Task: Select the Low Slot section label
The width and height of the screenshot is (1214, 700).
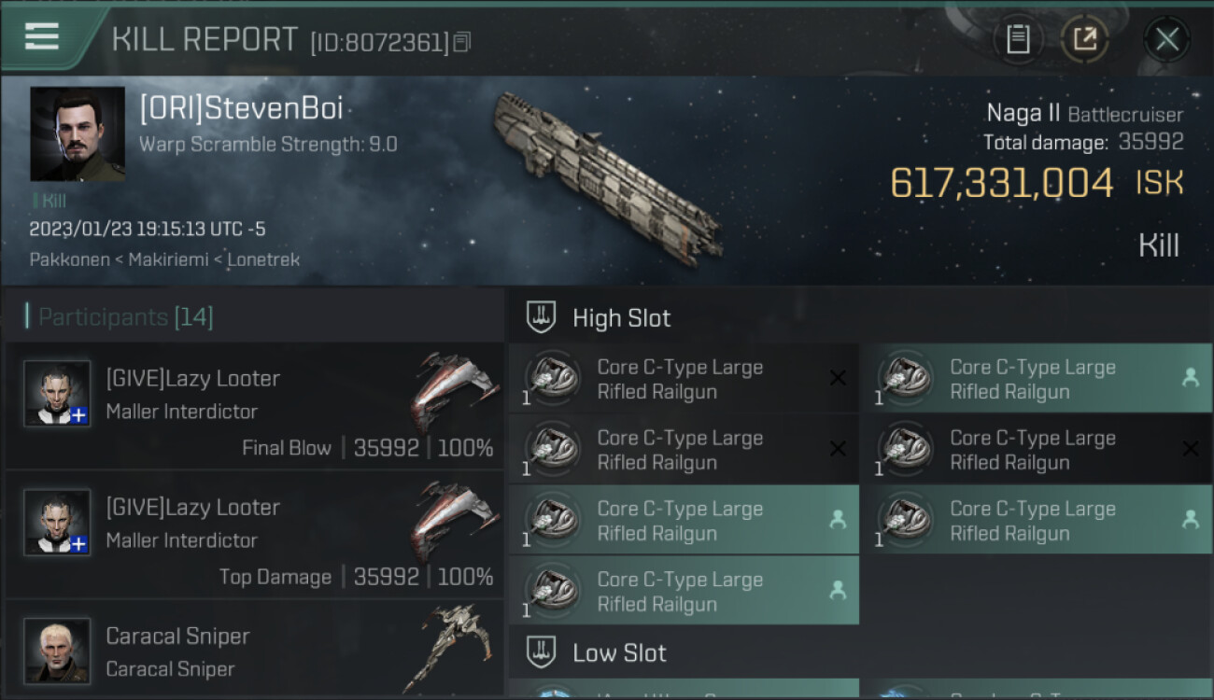Action: tap(619, 652)
